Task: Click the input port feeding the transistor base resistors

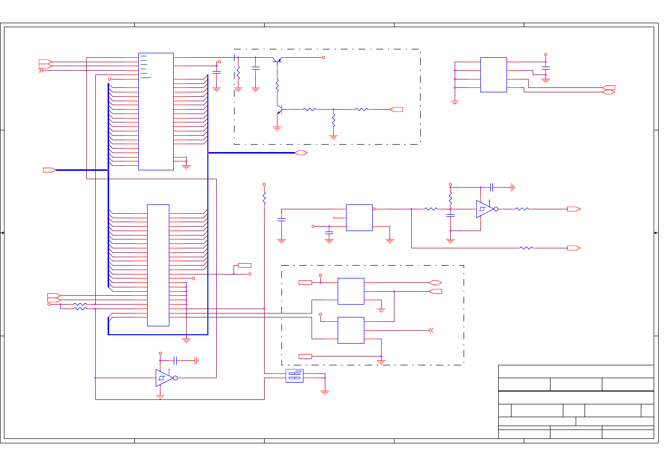Action: point(396,110)
